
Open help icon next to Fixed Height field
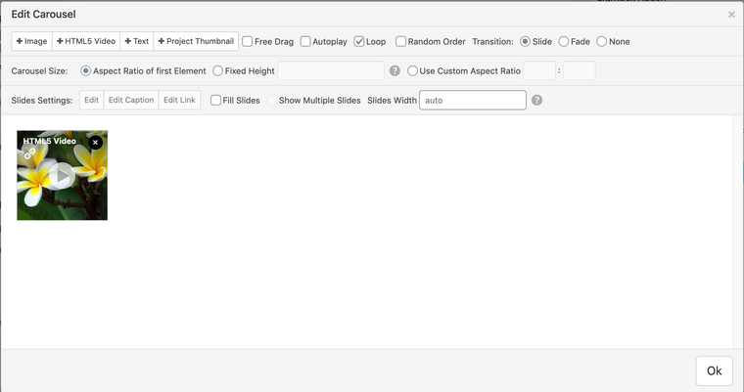point(395,71)
